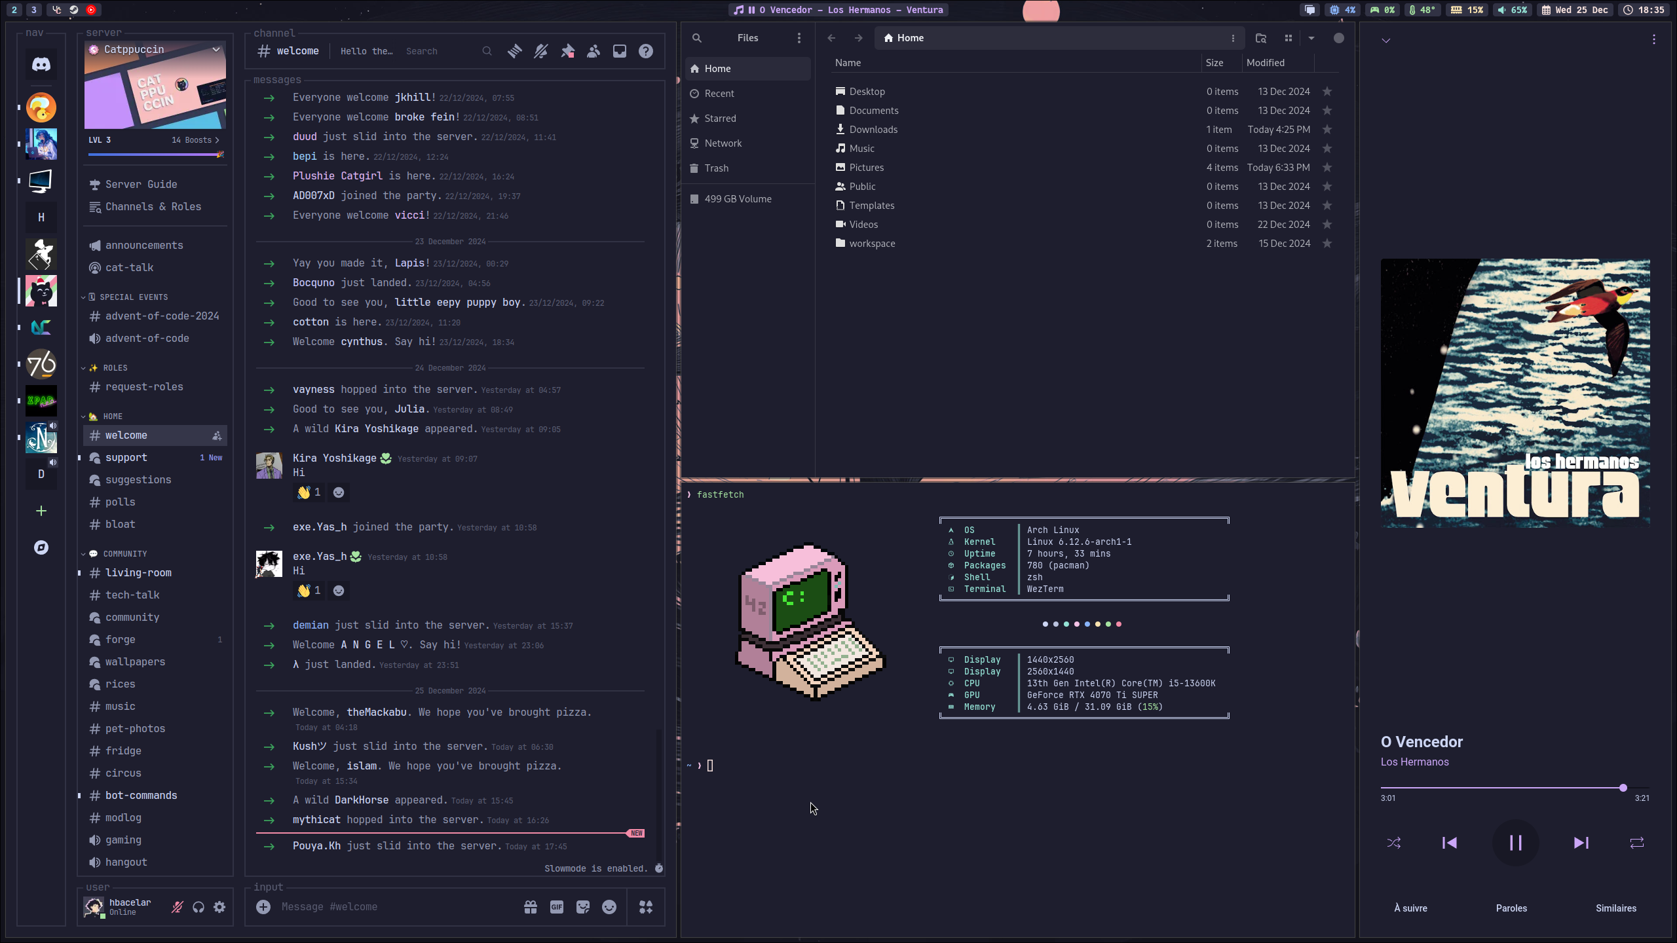
Task: Toggle repeat in music player
Action: tap(1637, 843)
